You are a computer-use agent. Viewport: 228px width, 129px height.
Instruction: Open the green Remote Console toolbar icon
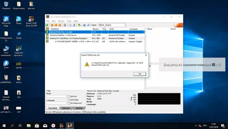click(x=79, y=25)
